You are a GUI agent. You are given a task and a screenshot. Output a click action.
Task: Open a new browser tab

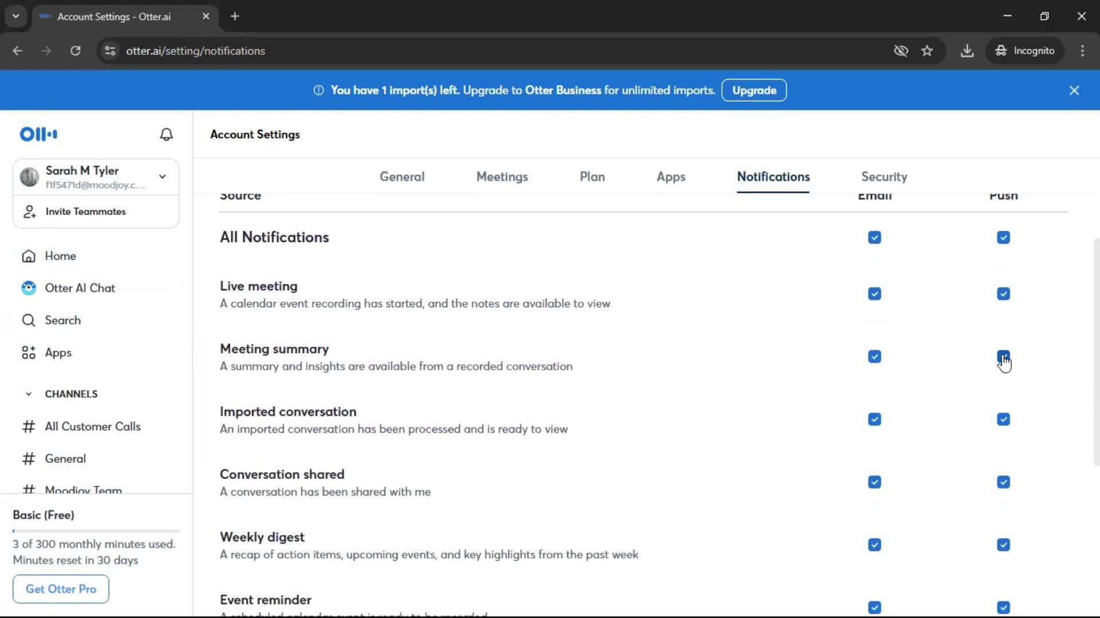coord(235,17)
